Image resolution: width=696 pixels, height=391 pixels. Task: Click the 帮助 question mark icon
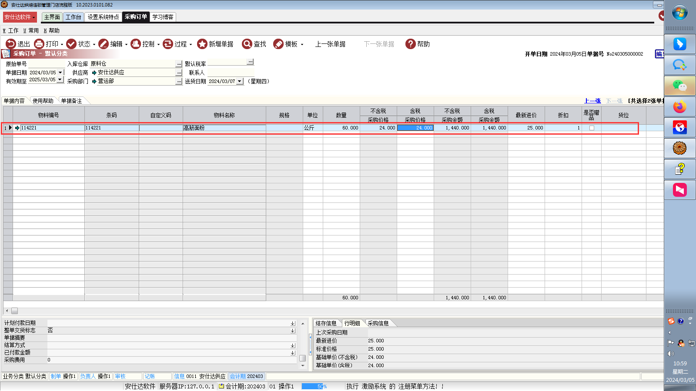411,44
